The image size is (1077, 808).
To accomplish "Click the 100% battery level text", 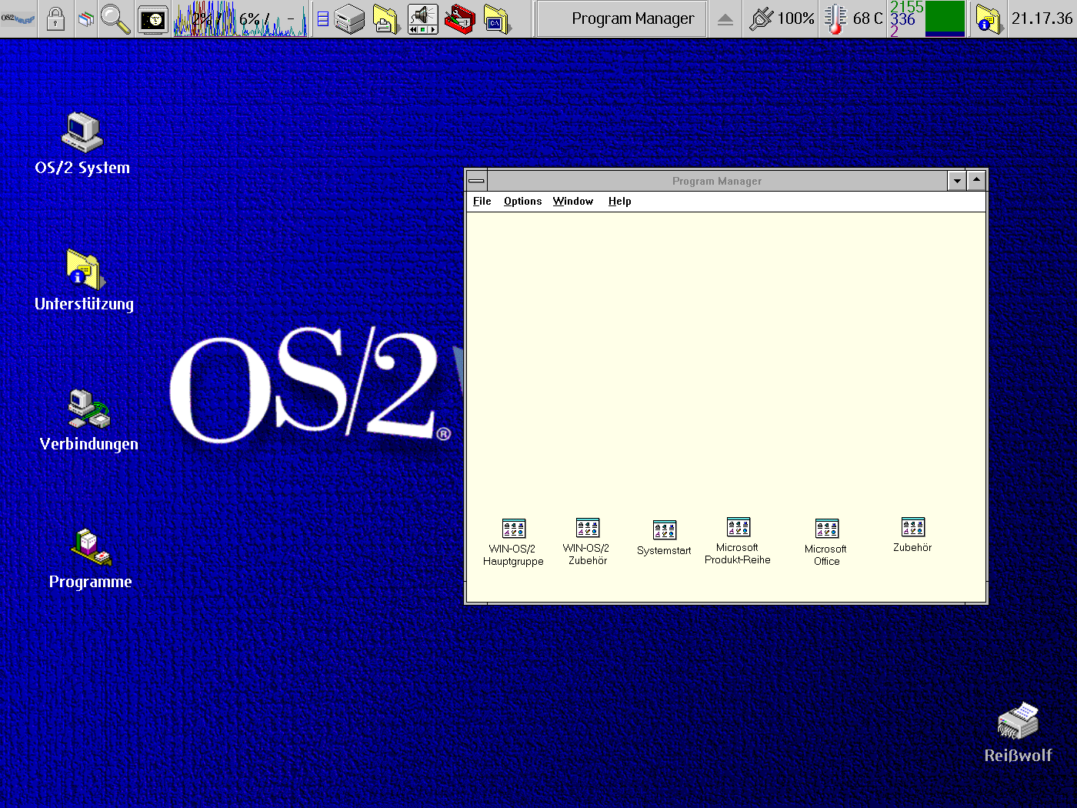I will pos(795,18).
